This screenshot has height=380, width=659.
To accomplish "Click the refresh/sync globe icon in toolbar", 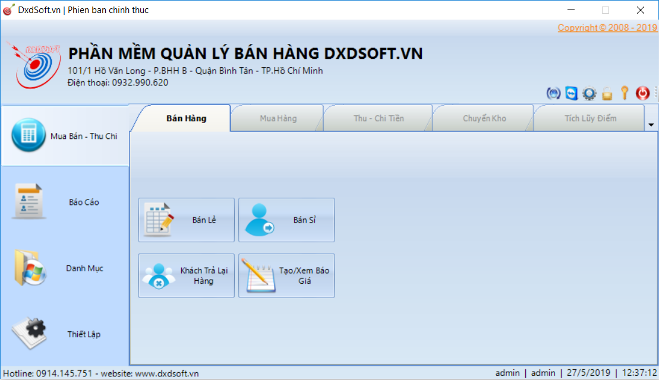I will (553, 93).
